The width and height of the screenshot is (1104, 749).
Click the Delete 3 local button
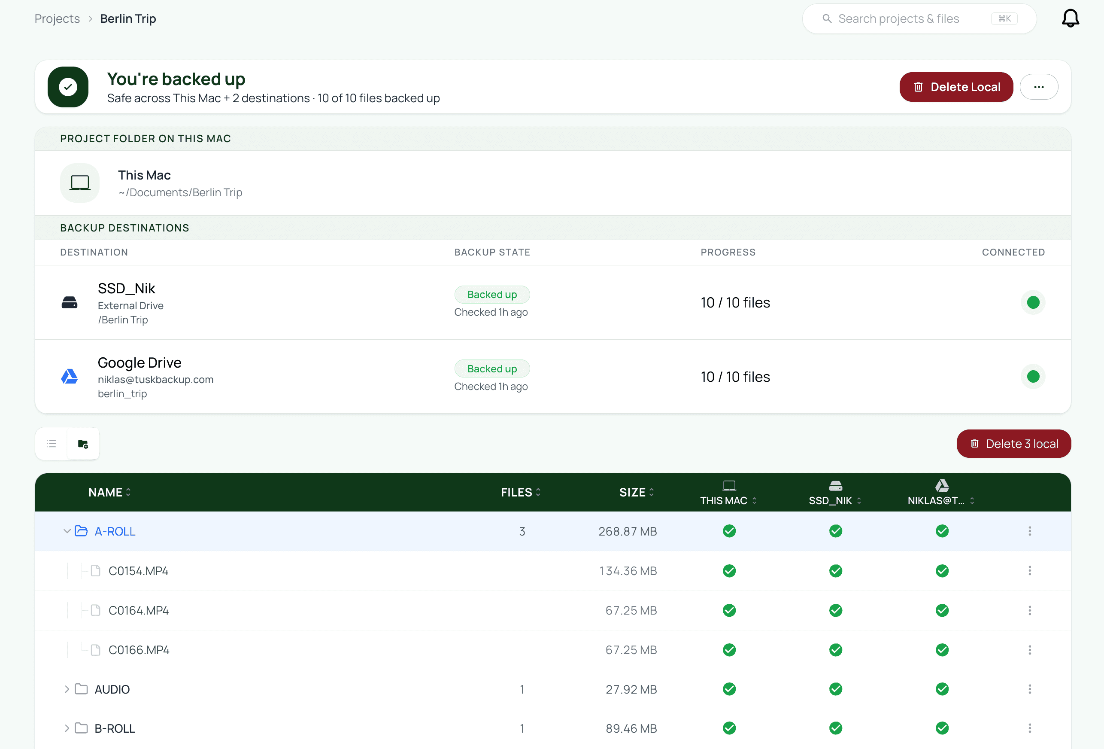point(1014,444)
